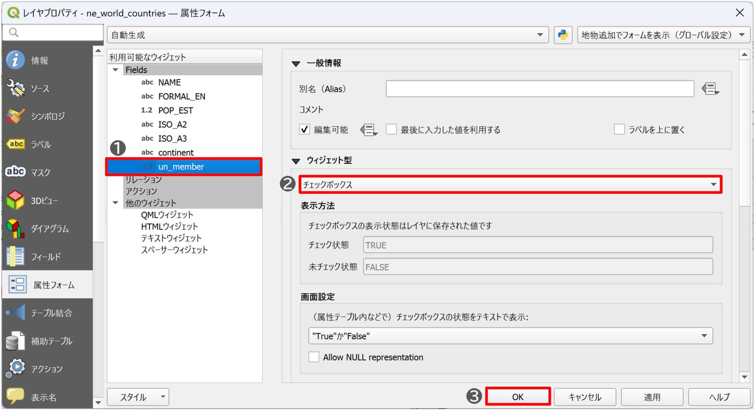Screen dimensions: 755x411
Task: Click data-defined override icon next to Alias field
Action: (710, 89)
